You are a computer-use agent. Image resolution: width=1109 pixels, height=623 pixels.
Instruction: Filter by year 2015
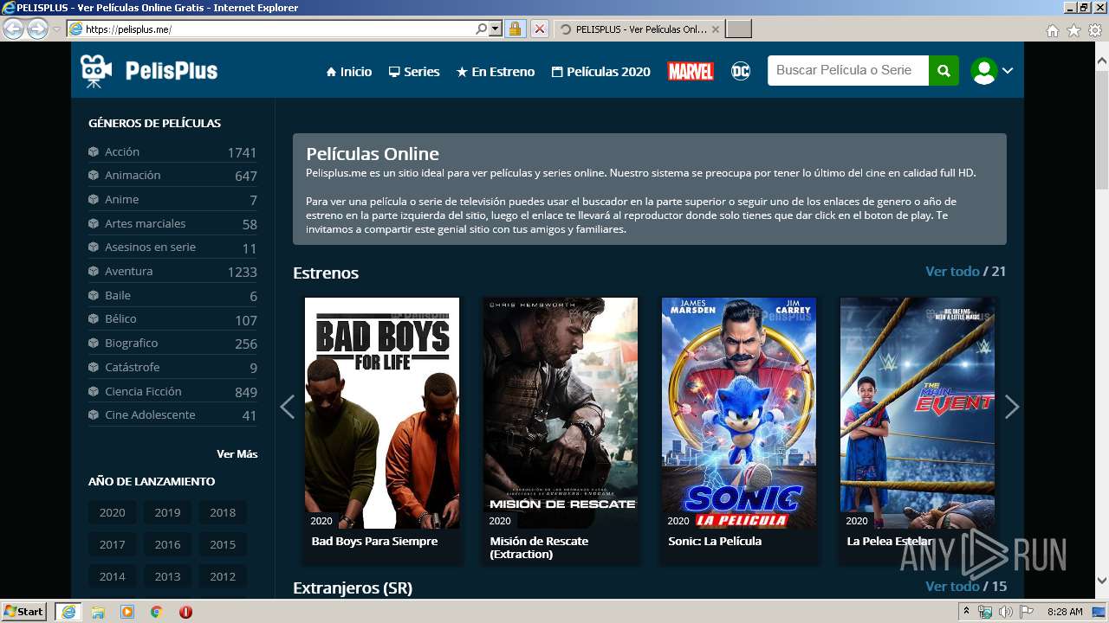click(x=223, y=544)
